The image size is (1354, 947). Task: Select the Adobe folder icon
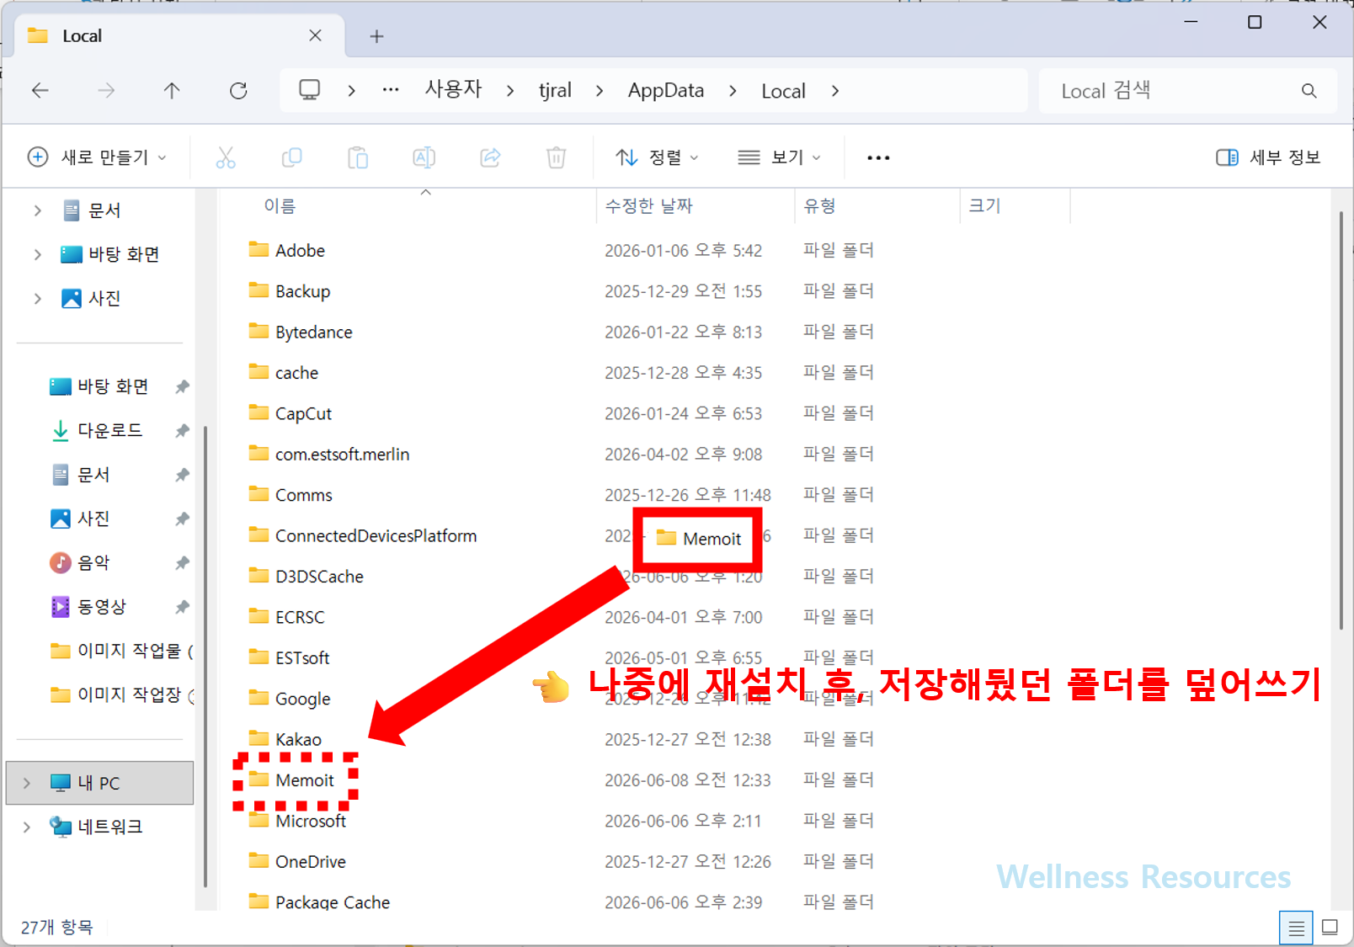pyautogui.click(x=259, y=249)
